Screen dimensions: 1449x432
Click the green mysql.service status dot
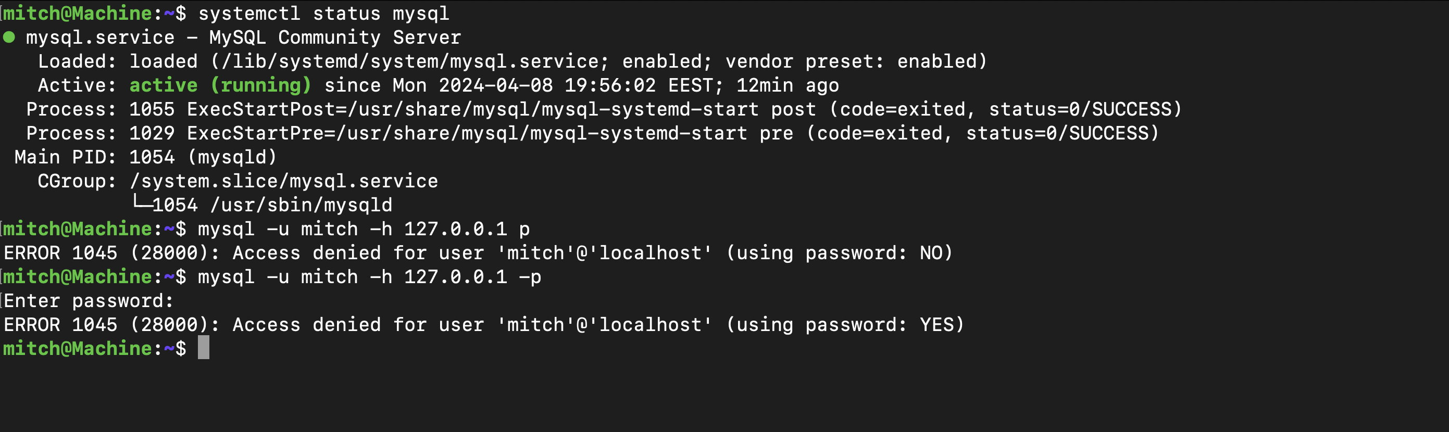(9, 37)
